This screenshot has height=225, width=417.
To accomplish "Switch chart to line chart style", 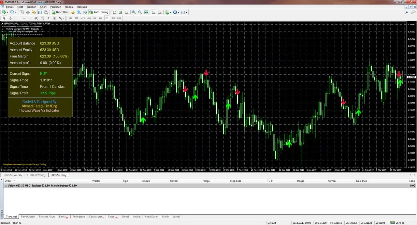I will pyautogui.click(x=127, y=12).
